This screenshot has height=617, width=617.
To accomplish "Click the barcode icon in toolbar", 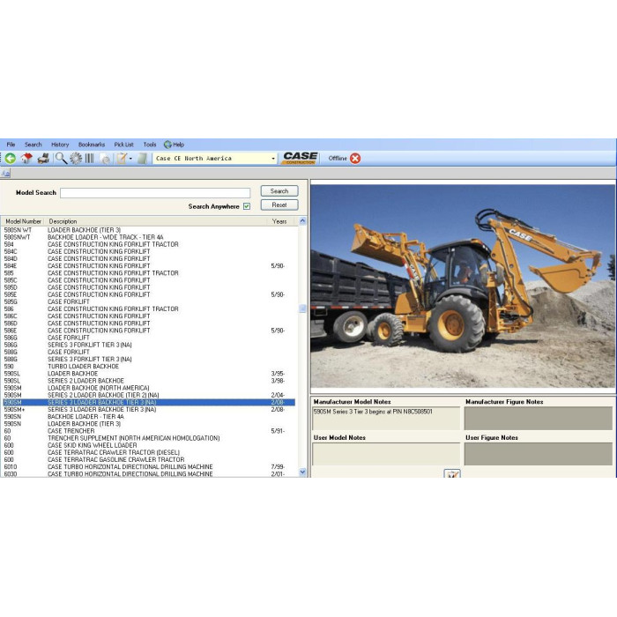I will (90, 158).
